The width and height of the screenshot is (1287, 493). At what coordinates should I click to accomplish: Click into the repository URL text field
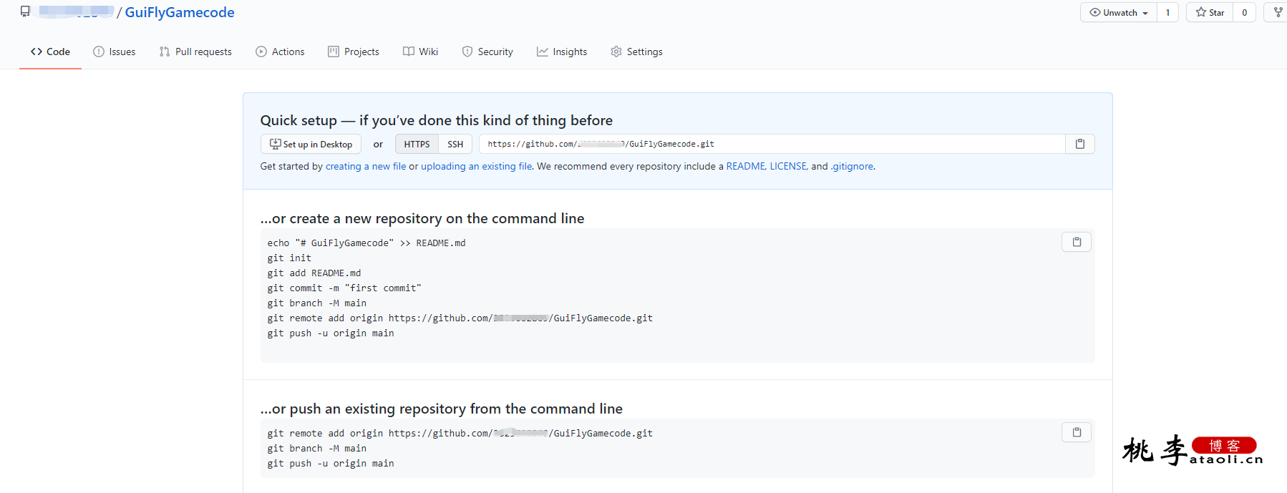(x=772, y=144)
